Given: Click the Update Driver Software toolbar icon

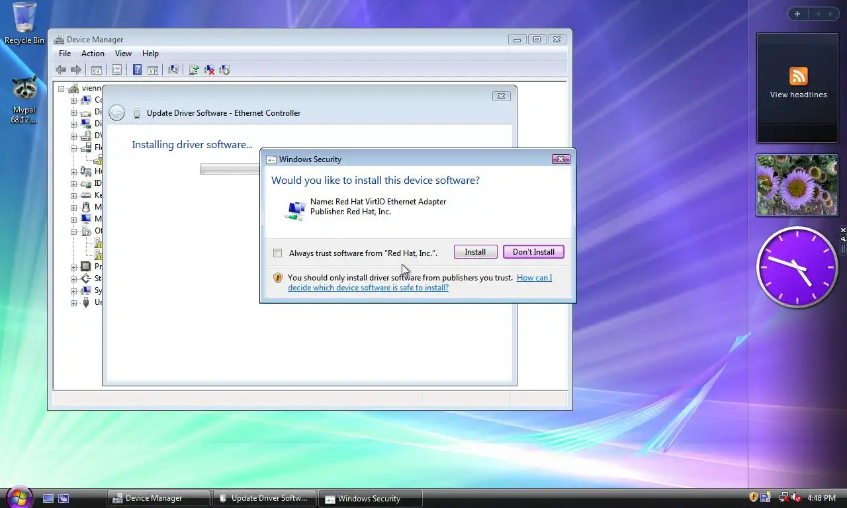Looking at the screenshot, I should (x=194, y=69).
